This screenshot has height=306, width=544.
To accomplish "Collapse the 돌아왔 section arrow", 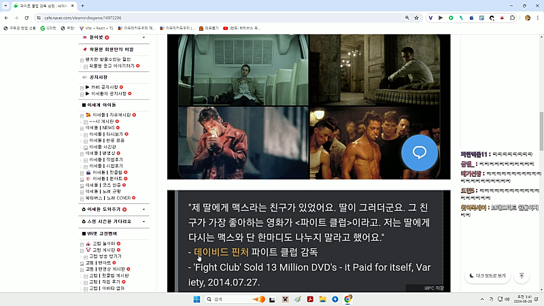I will click(143, 37).
